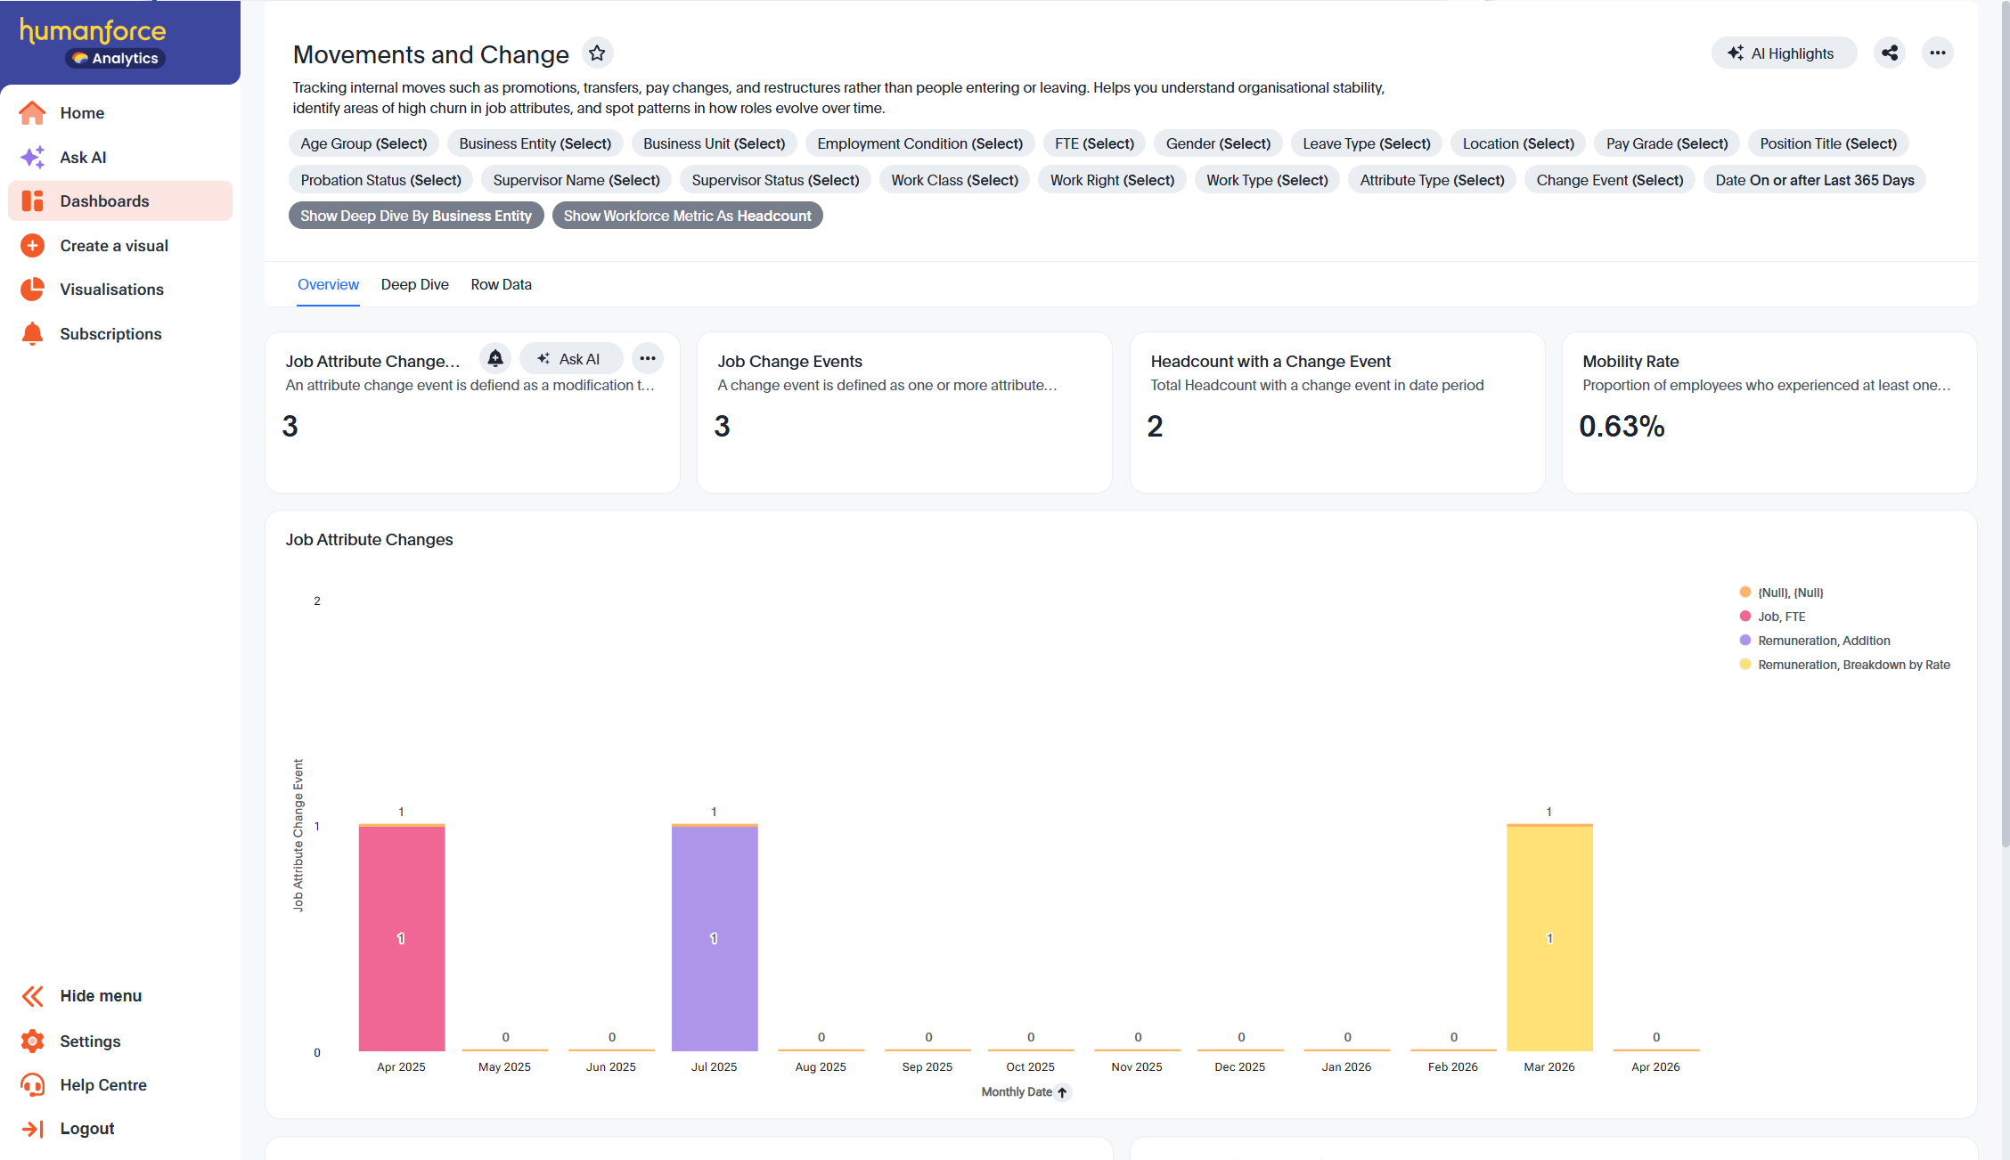Open Settings from the sidebar gear icon
The width and height of the screenshot is (2010, 1160).
click(x=32, y=1042)
